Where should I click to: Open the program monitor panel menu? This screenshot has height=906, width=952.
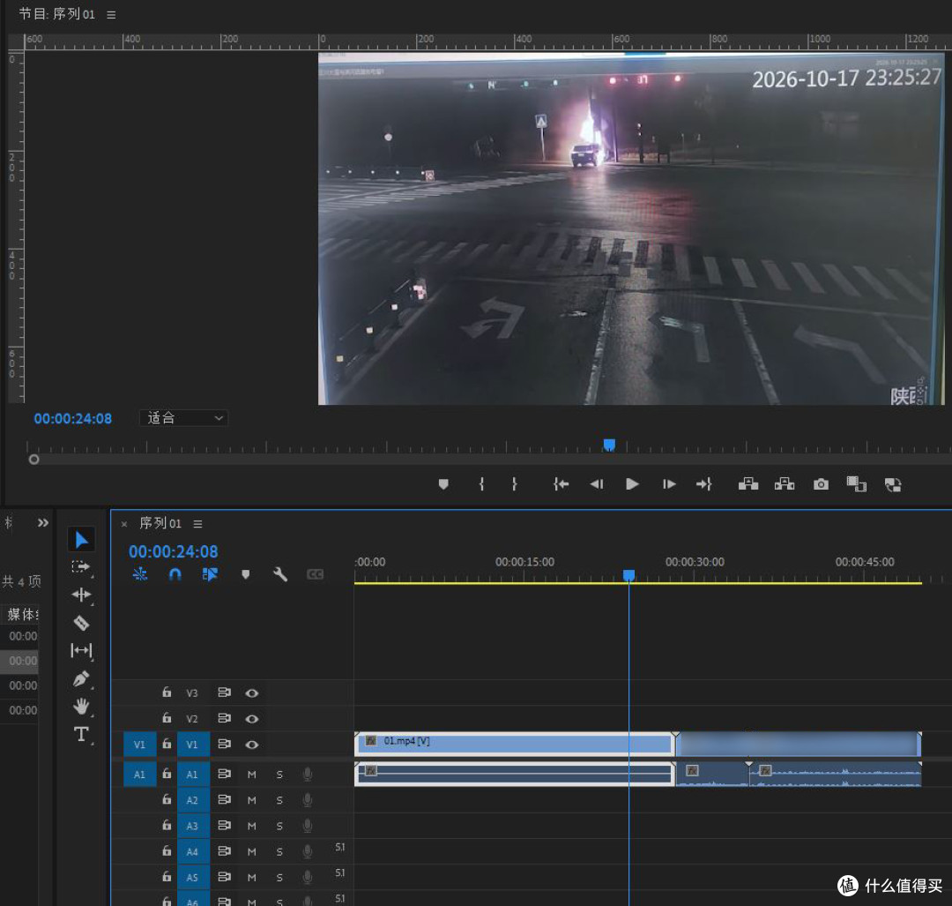coord(111,15)
